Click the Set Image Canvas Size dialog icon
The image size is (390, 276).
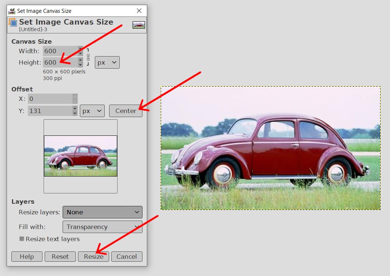(x=12, y=22)
